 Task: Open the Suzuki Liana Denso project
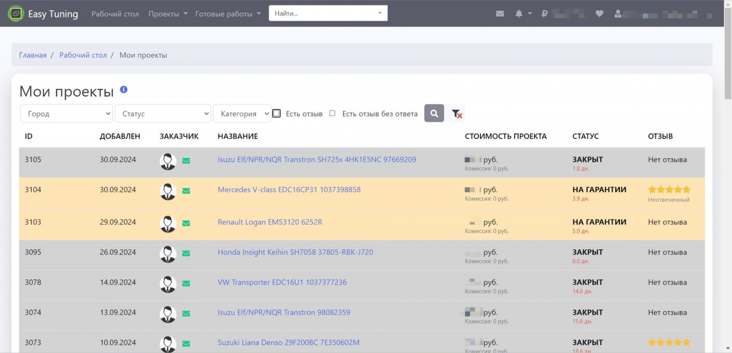tap(289, 342)
